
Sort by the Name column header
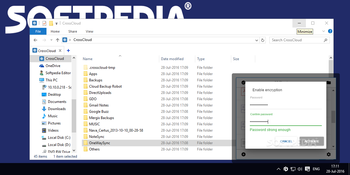88,59
